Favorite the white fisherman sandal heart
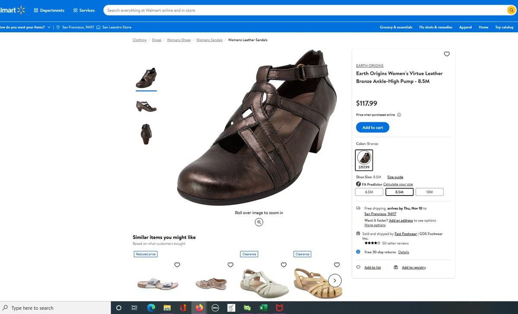Screen dimensions: 518x314 point(284,265)
